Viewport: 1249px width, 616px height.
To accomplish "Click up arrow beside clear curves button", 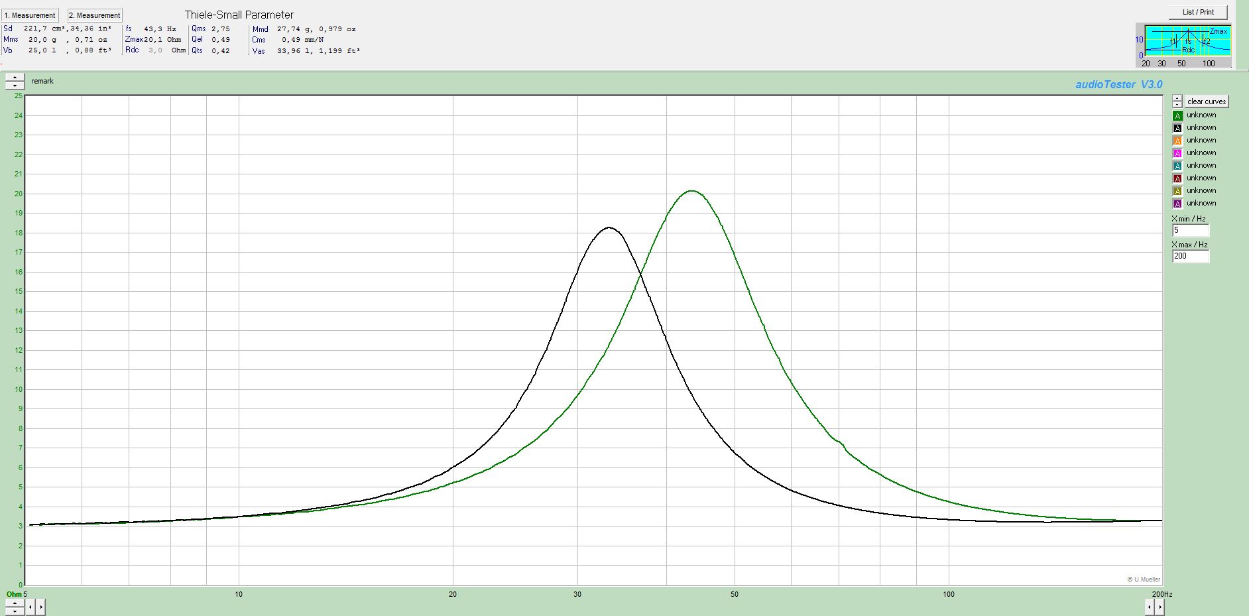I will point(1177,98).
